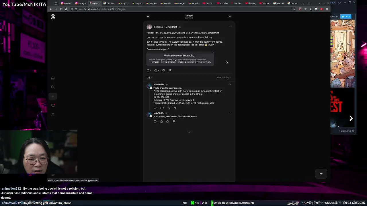Click the browser back button
The width and height of the screenshot is (367, 206).
click(51, 9)
